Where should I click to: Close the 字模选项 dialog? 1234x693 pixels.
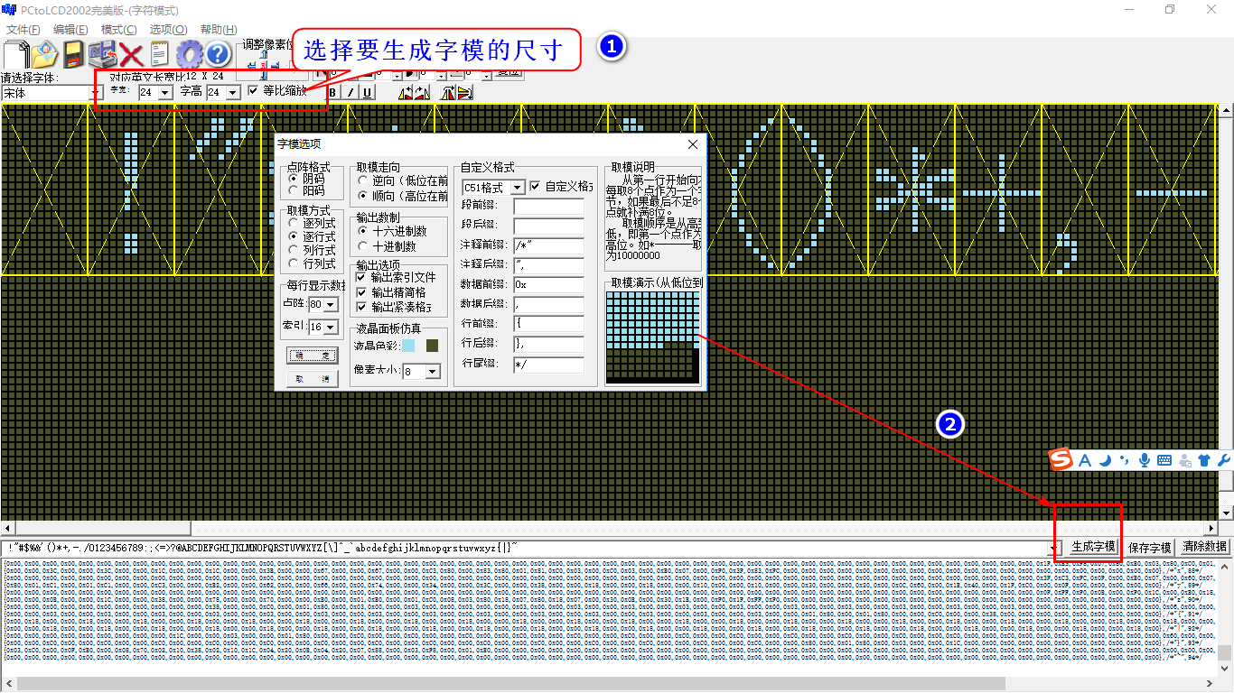[693, 144]
